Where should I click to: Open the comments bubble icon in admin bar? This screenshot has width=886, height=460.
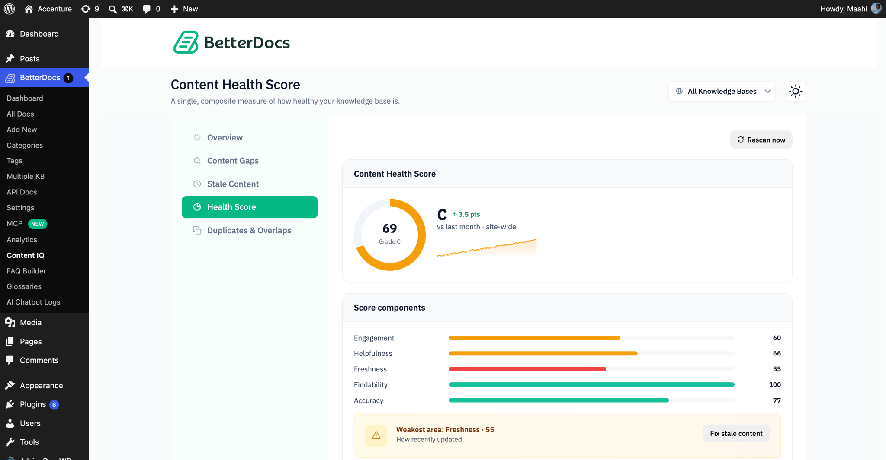point(147,9)
